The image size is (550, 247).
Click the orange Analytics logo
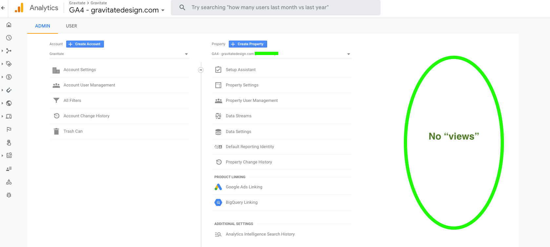(x=19, y=8)
